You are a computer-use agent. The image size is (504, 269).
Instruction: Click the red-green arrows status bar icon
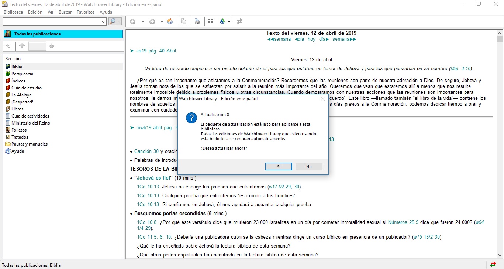click(493, 265)
